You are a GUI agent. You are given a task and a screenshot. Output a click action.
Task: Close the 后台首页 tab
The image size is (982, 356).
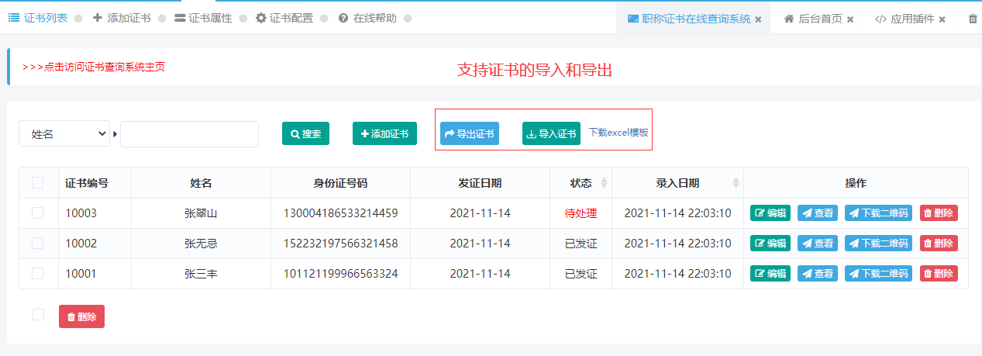850,19
